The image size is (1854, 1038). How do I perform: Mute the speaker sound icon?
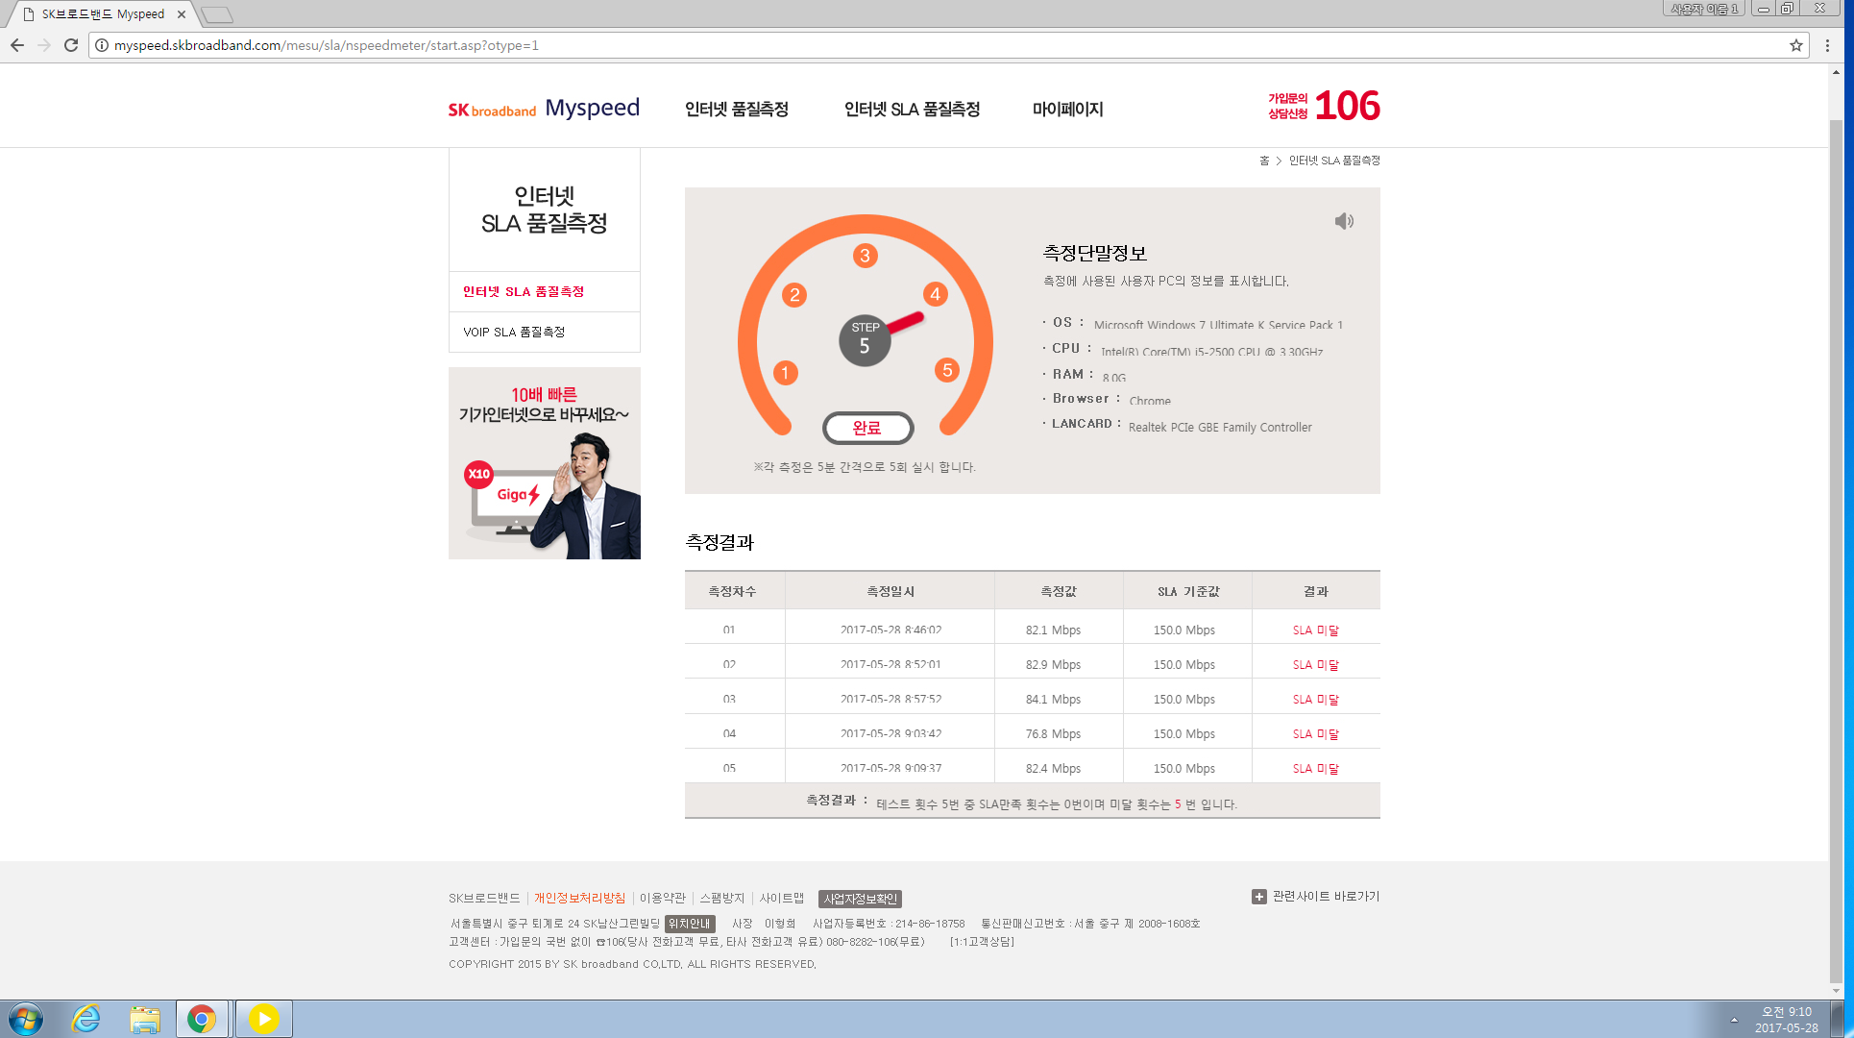coord(1344,221)
